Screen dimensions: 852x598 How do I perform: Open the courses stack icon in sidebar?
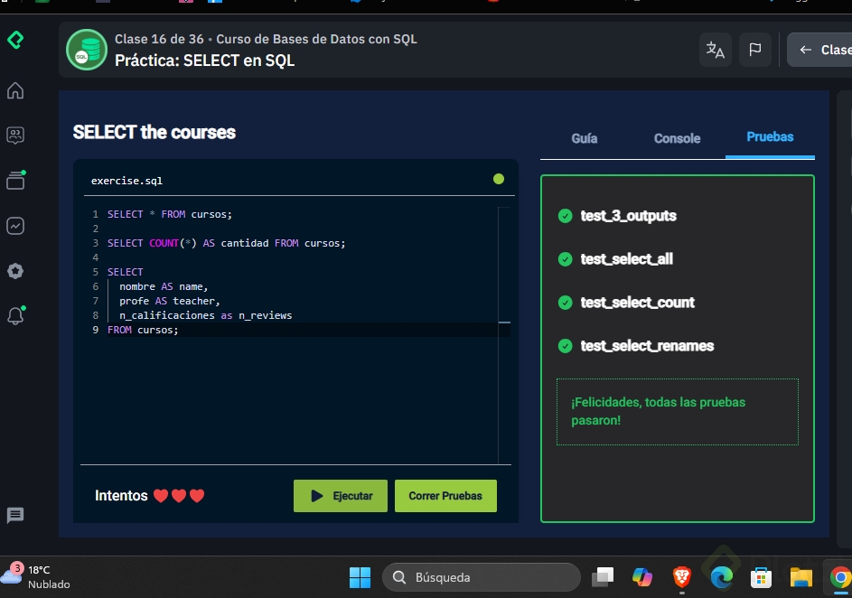tap(15, 180)
